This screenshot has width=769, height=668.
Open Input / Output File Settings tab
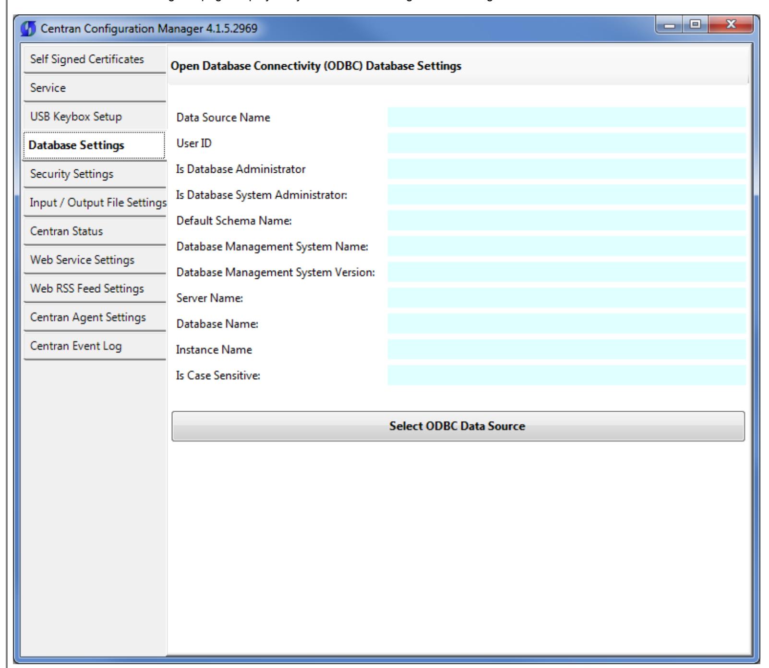click(95, 203)
